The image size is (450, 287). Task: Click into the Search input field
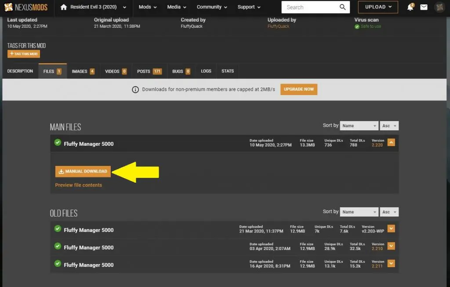[310, 7]
